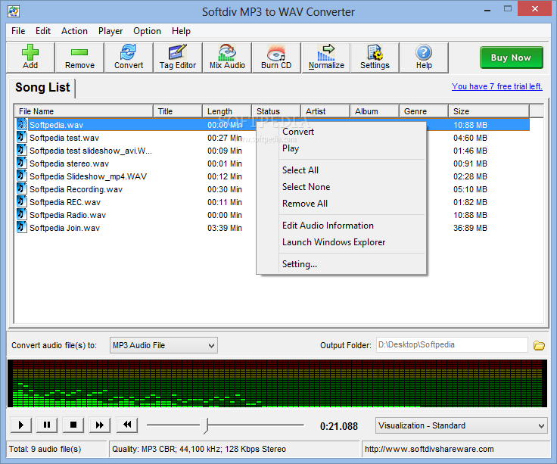Switch to the Song List tab
The height and width of the screenshot is (464, 557).
pyautogui.click(x=42, y=87)
